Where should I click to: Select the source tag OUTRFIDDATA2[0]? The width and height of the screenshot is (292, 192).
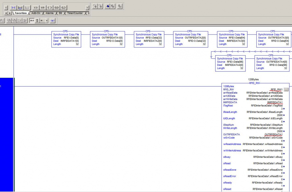coord(195,38)
